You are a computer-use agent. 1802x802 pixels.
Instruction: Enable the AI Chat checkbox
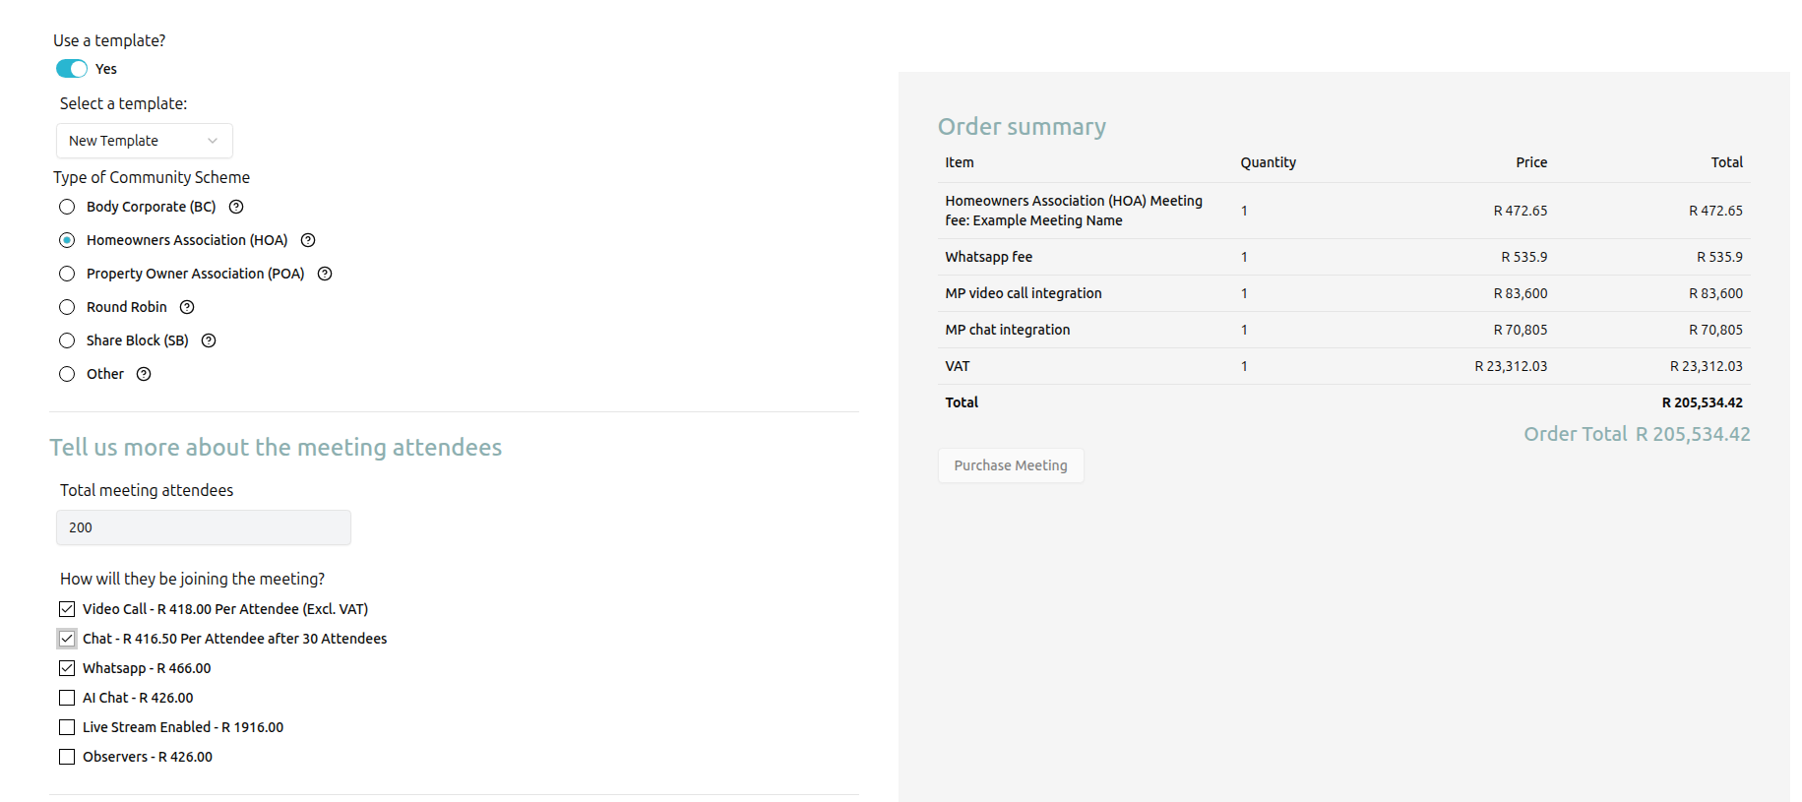tap(67, 698)
